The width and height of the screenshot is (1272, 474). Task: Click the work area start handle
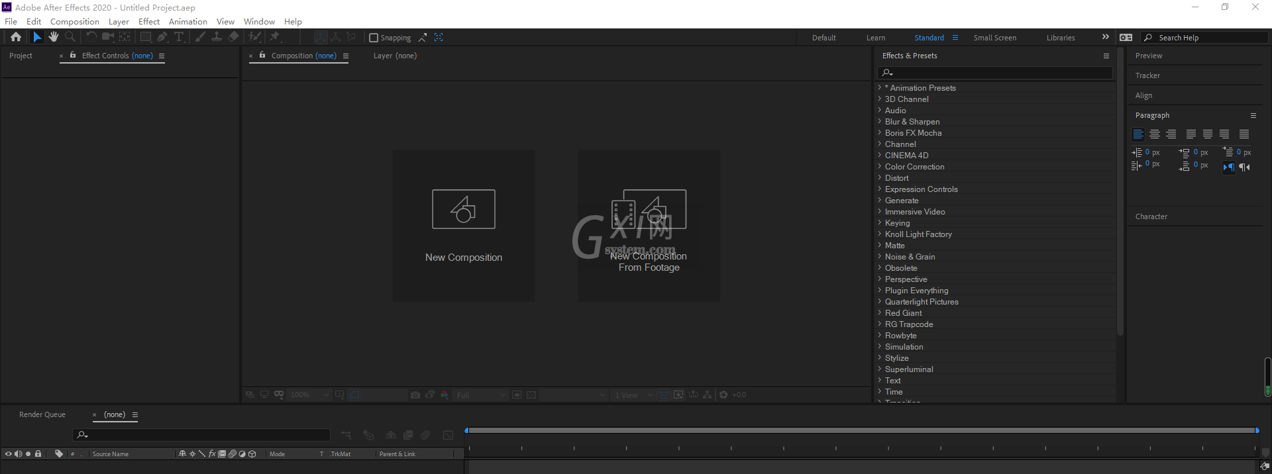pos(466,430)
